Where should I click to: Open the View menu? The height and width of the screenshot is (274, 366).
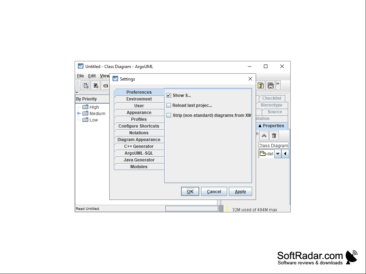coord(104,76)
